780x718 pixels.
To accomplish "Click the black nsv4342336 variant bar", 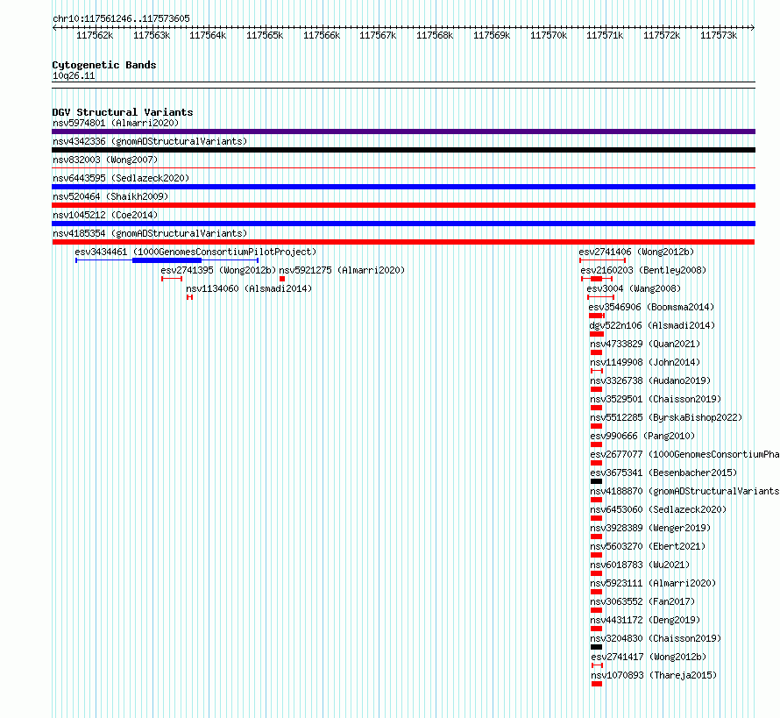I will 403,150.
